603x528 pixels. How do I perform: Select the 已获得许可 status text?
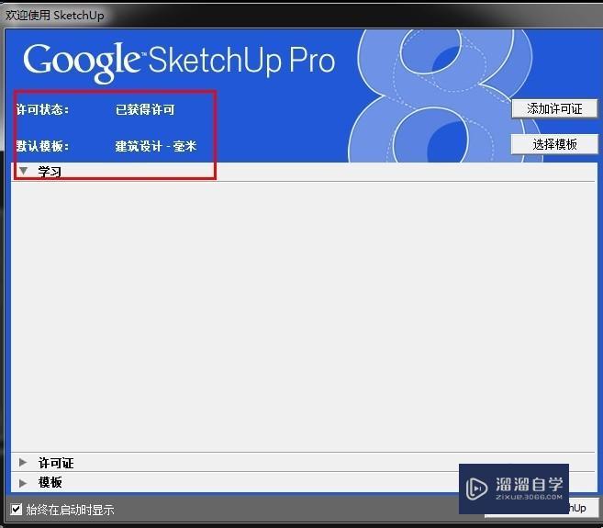click(145, 109)
